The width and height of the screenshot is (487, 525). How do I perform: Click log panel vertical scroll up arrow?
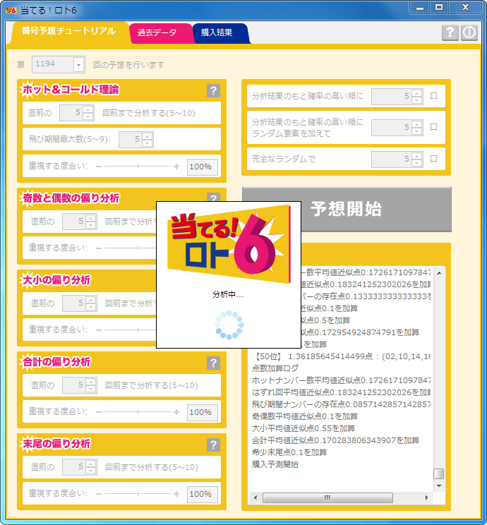coord(439,273)
